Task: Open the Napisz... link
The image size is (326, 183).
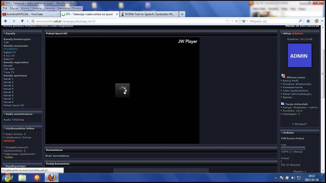Action: click(288, 97)
